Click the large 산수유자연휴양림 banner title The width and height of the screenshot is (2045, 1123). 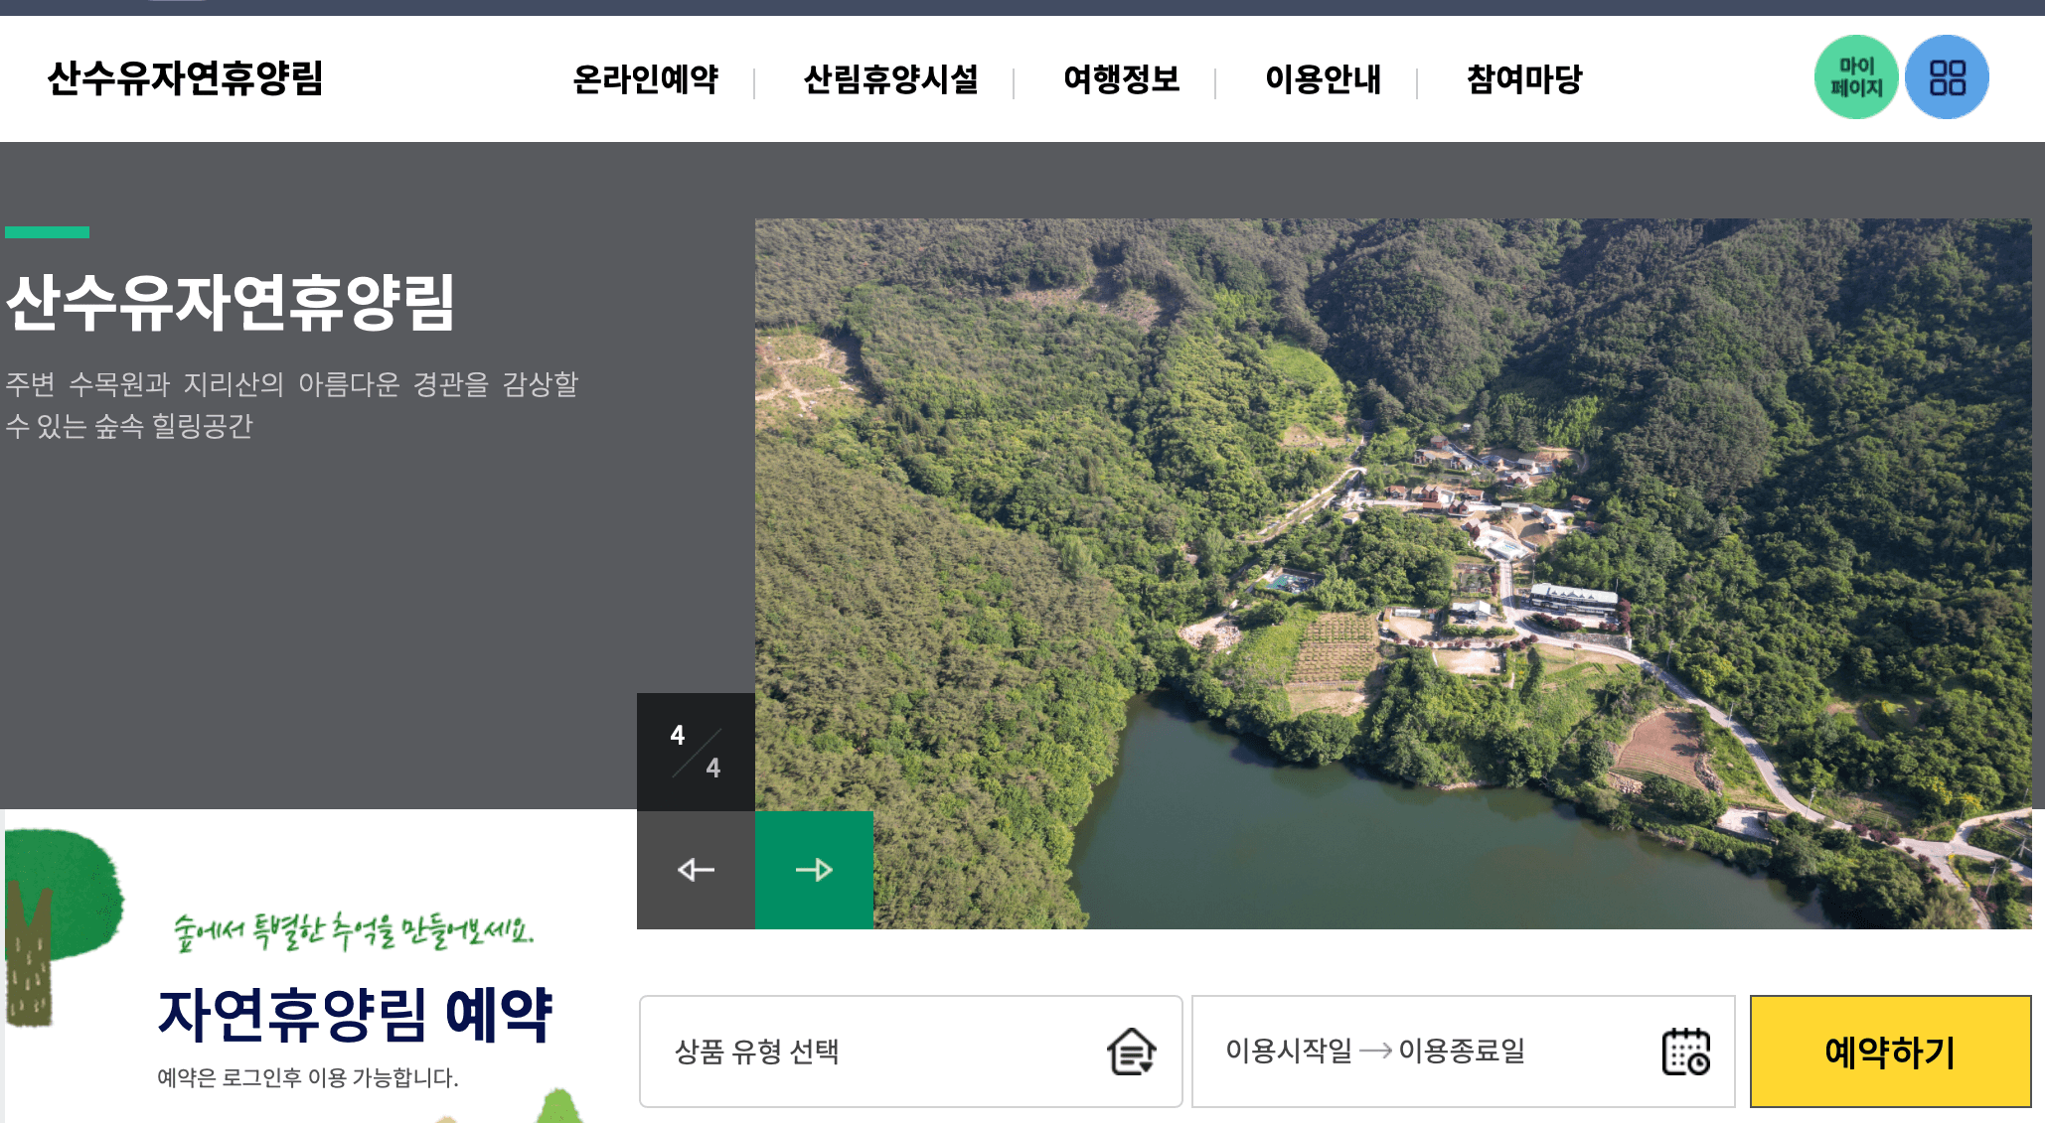point(231,303)
